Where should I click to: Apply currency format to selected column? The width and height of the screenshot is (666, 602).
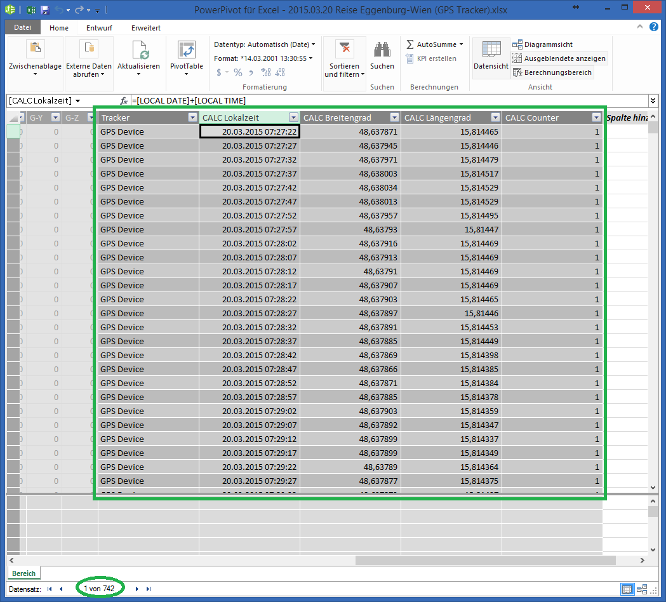click(219, 74)
